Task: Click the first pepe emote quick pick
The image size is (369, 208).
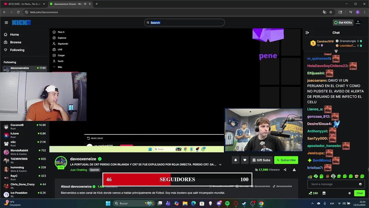Action: pyautogui.click(x=310, y=176)
